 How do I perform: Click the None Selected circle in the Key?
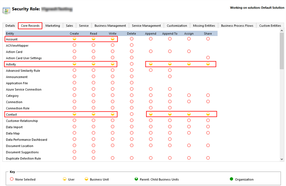12,179
